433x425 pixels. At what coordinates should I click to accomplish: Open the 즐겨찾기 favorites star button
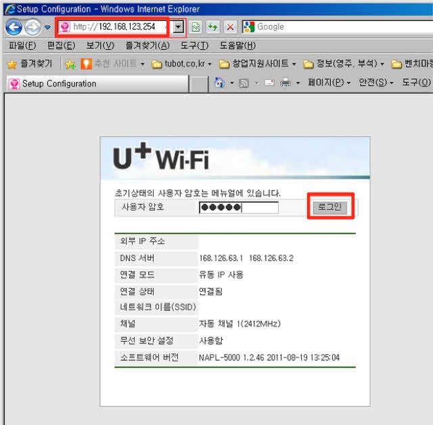coord(29,64)
